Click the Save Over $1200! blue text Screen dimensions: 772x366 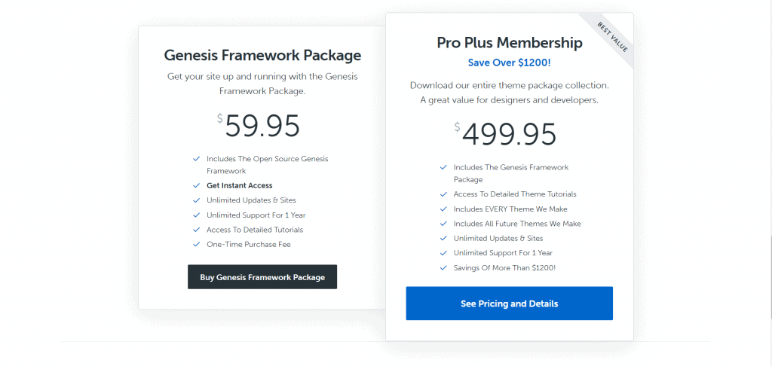(x=509, y=63)
